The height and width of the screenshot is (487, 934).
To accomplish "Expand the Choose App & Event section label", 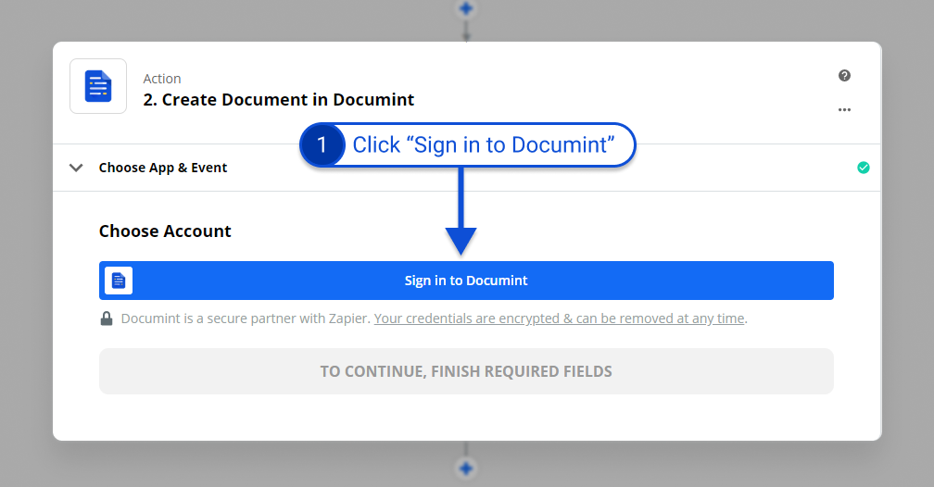I will pos(163,168).
